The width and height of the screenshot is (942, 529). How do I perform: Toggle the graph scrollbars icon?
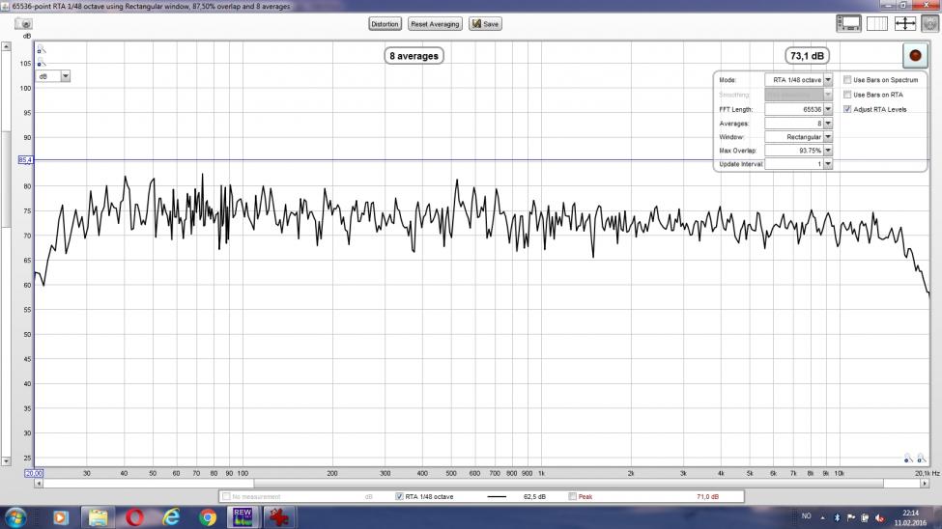click(x=848, y=23)
